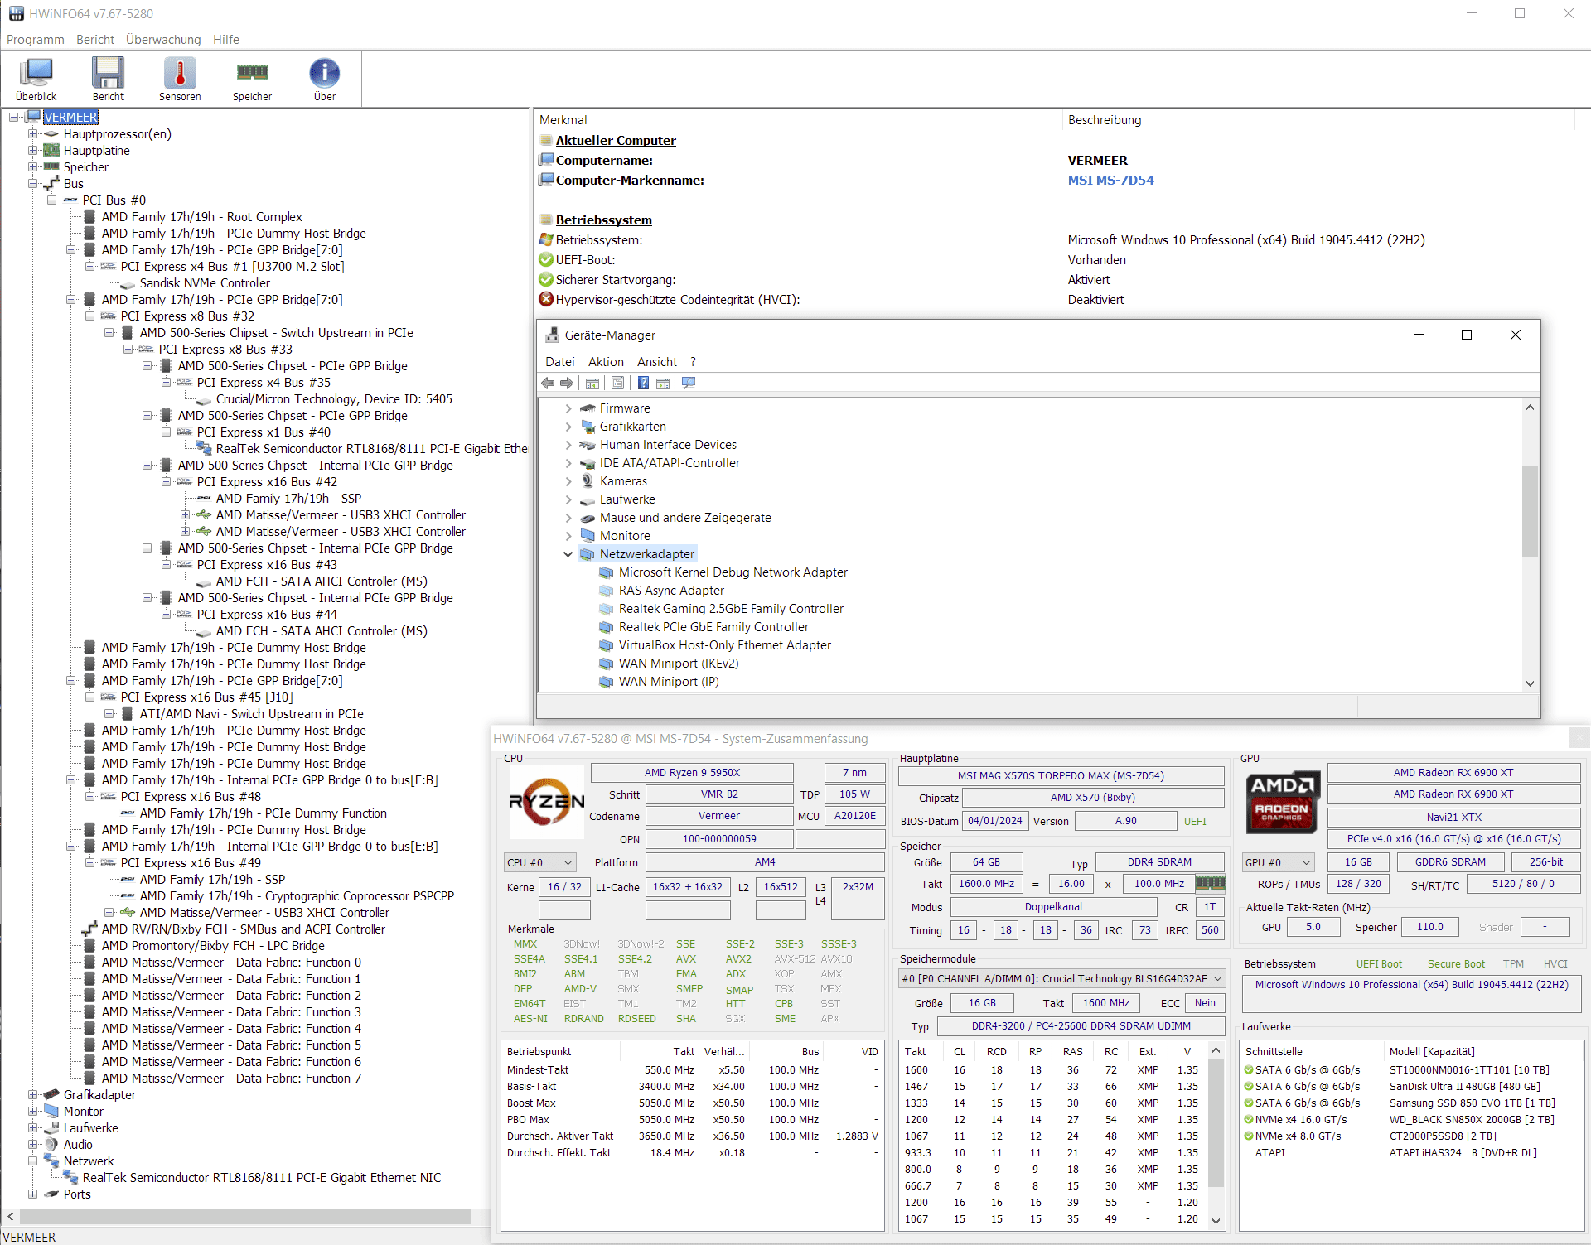Open the Hilfe menu in HWiNFO
The width and height of the screenshot is (1591, 1245).
click(225, 40)
